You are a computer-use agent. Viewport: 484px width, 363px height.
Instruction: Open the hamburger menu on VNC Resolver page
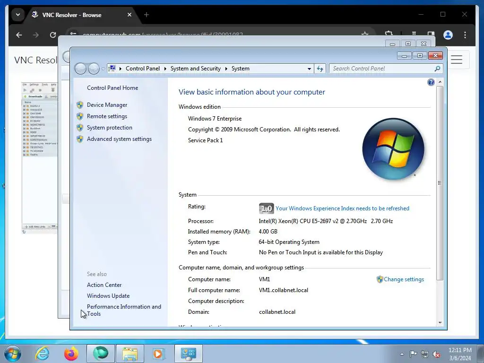(x=457, y=59)
